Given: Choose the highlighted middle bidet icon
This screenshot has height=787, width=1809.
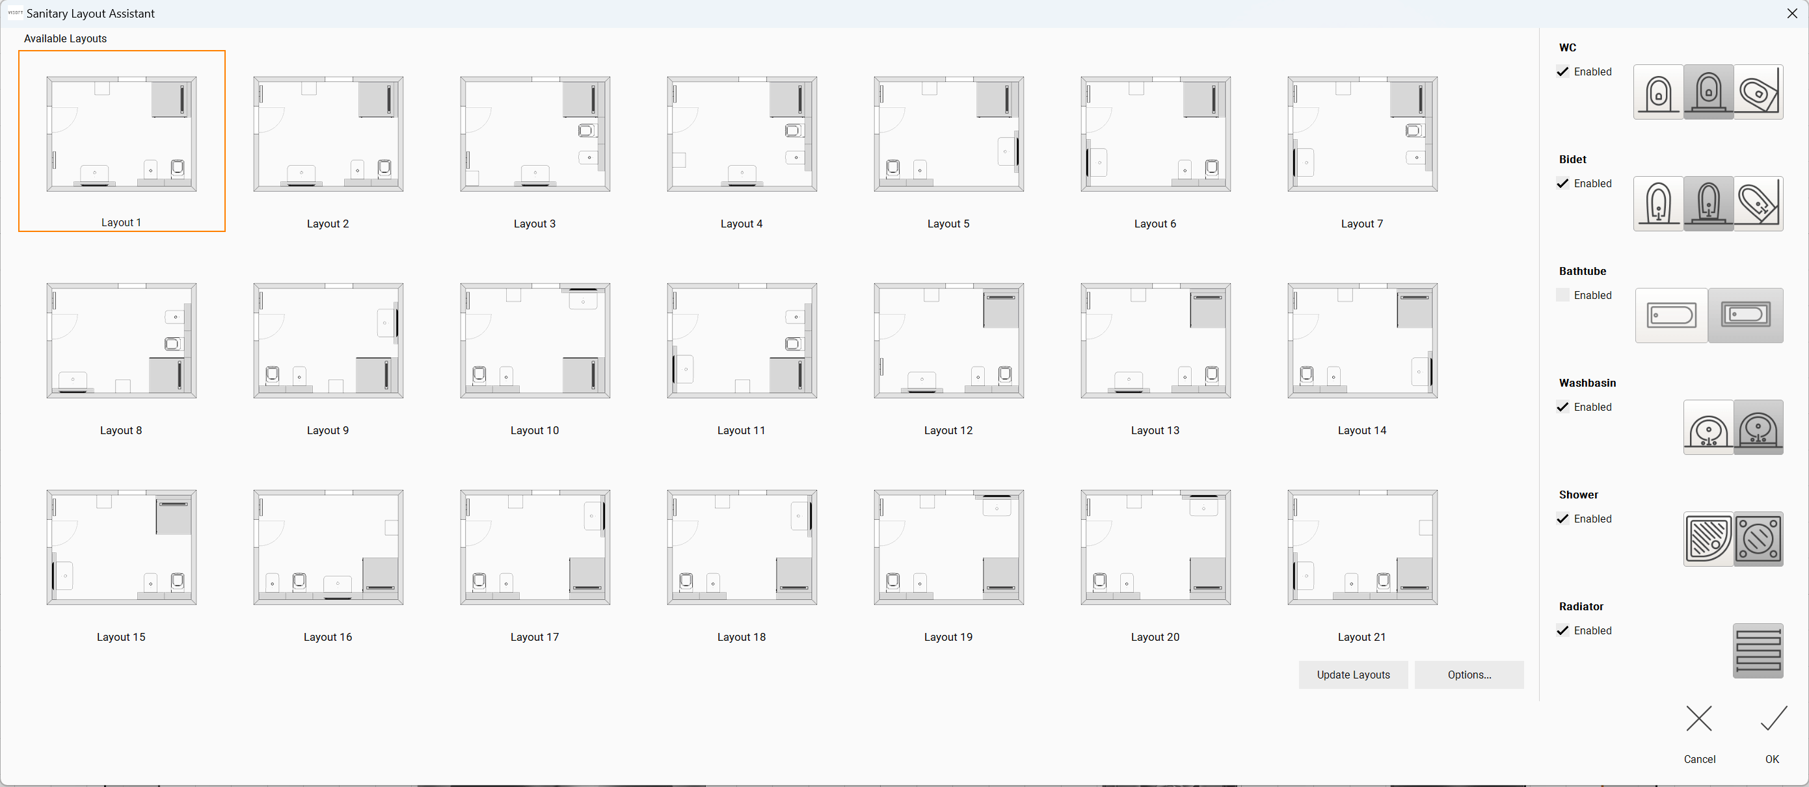Looking at the screenshot, I should (x=1708, y=203).
